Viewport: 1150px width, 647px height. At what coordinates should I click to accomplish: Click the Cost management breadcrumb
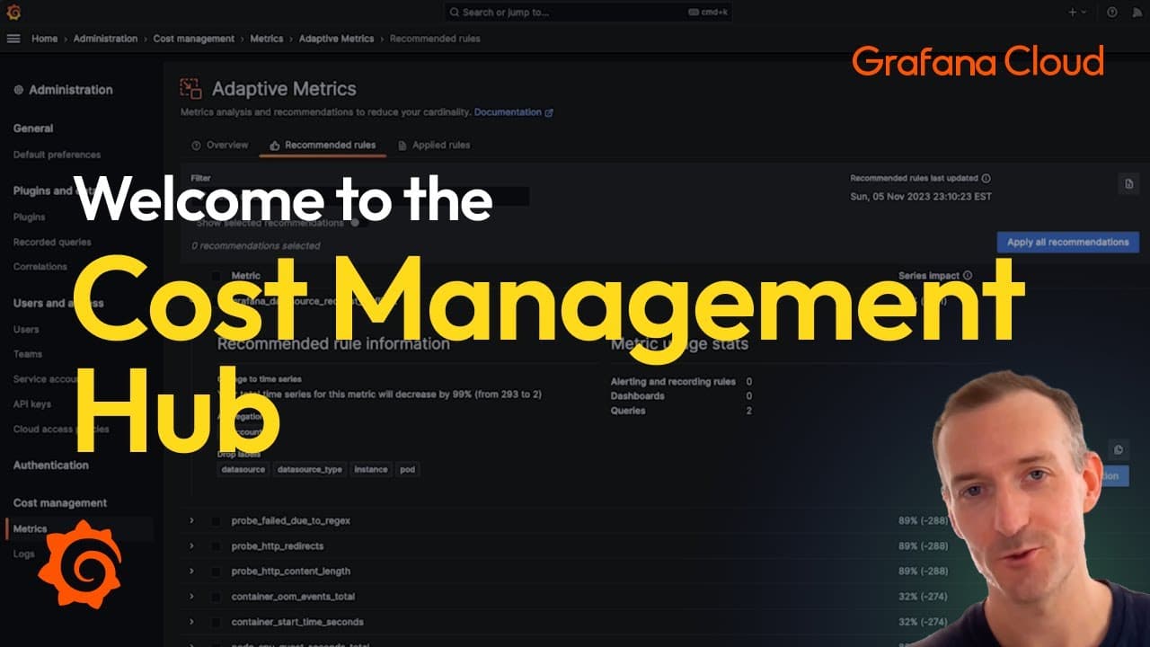[x=193, y=39]
